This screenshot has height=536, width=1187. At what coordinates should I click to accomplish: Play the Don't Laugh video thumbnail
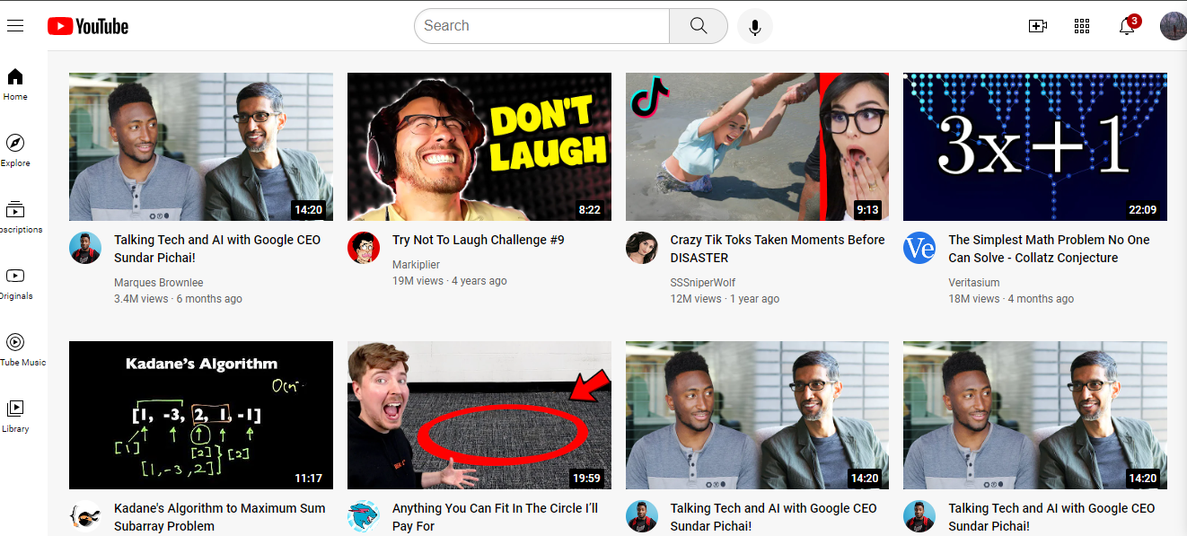point(479,146)
